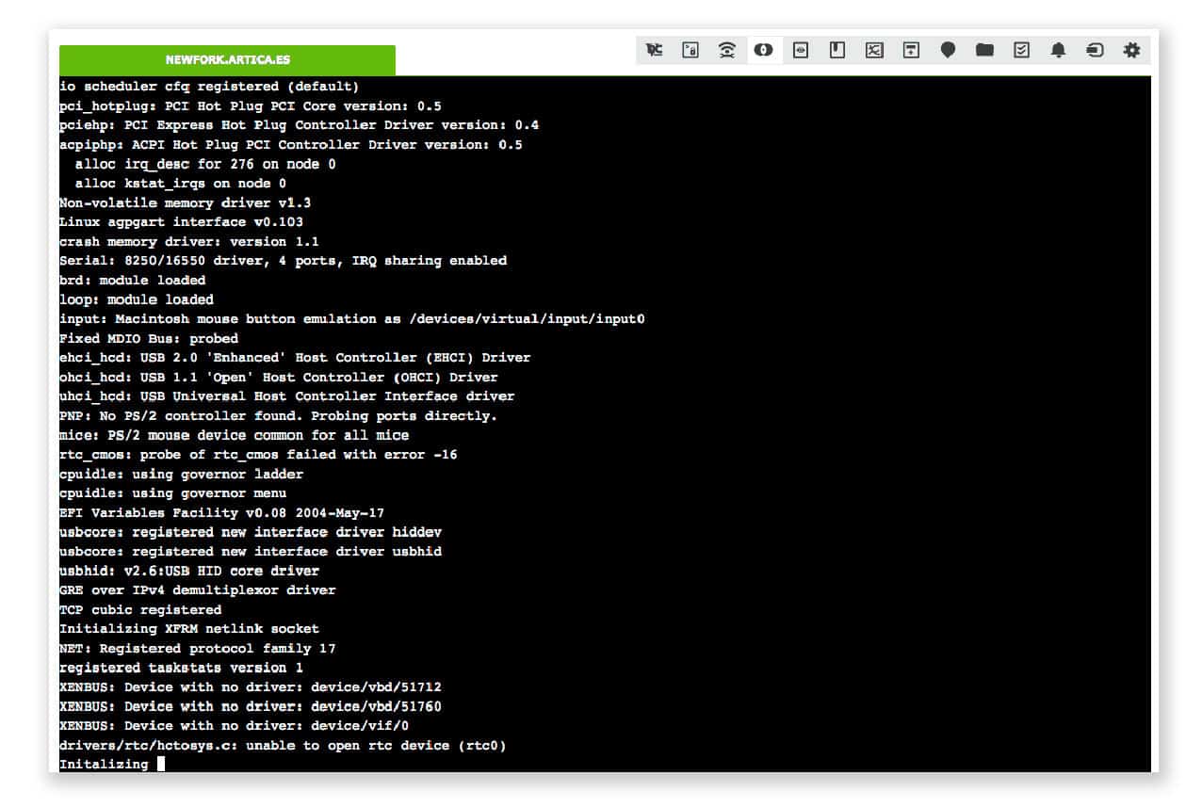The height and width of the screenshot is (807, 1202).
Task: Open the folder icon in toolbar
Action: [984, 50]
